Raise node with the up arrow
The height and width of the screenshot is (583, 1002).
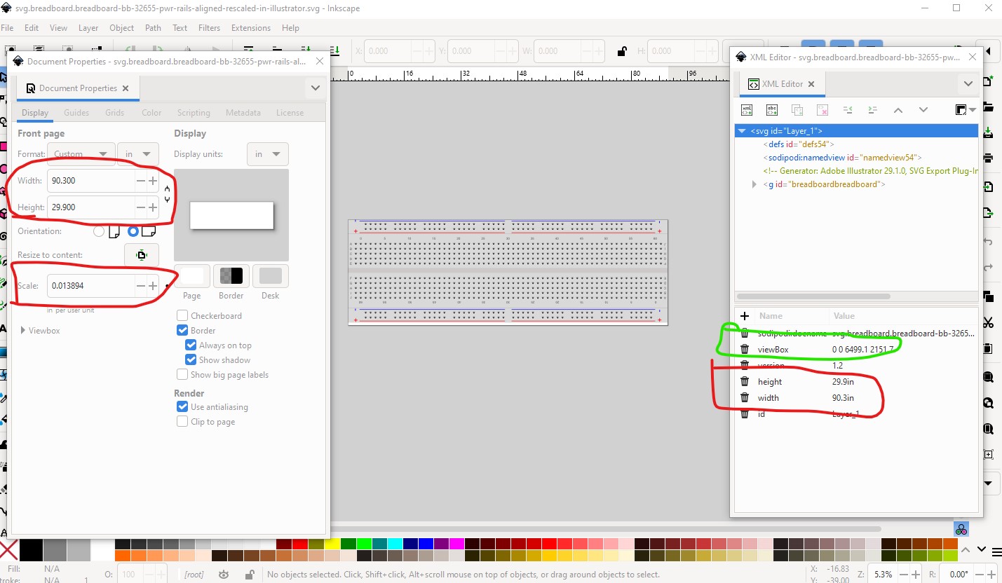(x=898, y=110)
